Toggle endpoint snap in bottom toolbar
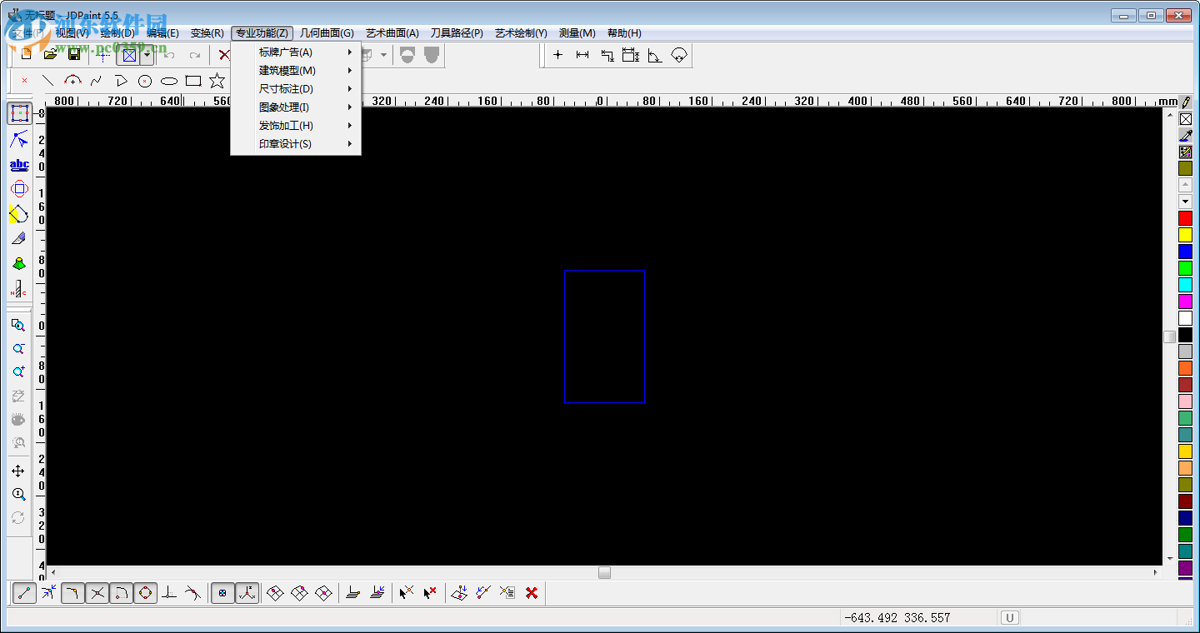The image size is (1200, 633). pyautogui.click(x=22, y=592)
